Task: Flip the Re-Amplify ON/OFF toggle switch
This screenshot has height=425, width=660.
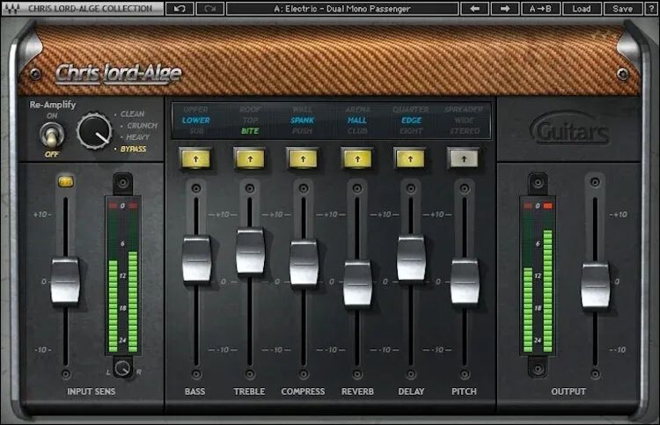Action: tap(52, 135)
